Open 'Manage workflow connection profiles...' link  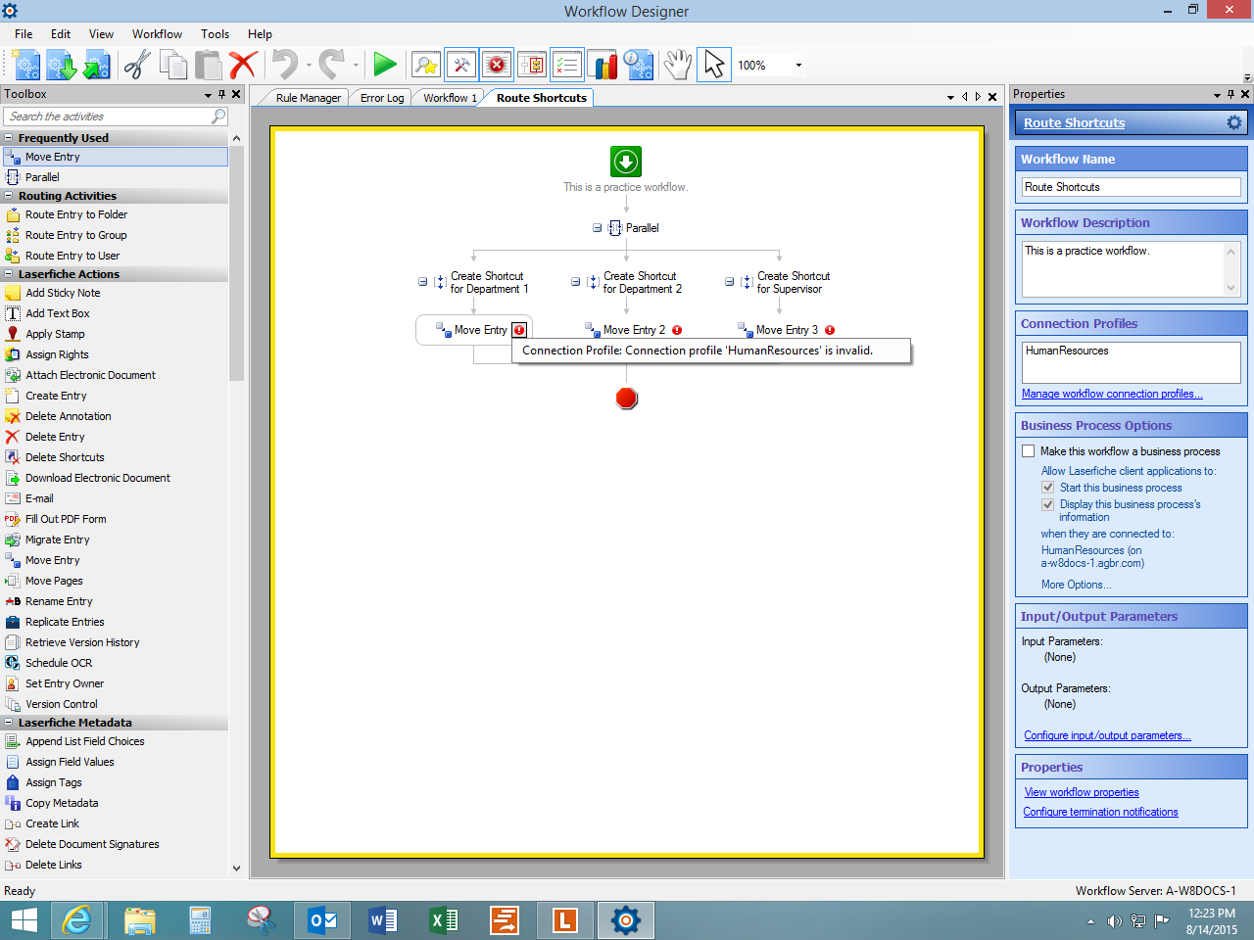1112,394
